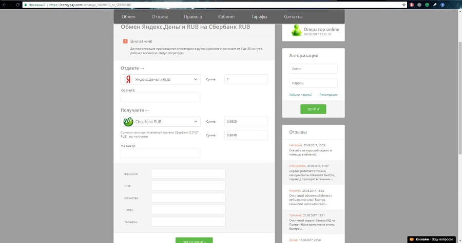Viewport: 462px width, 243px height.
Task: Open the red Opera-style extension icon
Action: click(x=412, y=5)
